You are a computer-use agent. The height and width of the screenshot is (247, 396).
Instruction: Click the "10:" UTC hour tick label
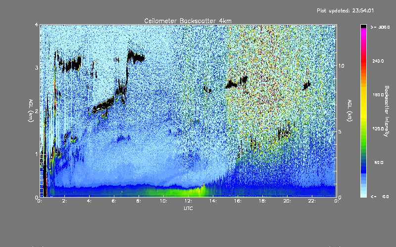point(163,201)
